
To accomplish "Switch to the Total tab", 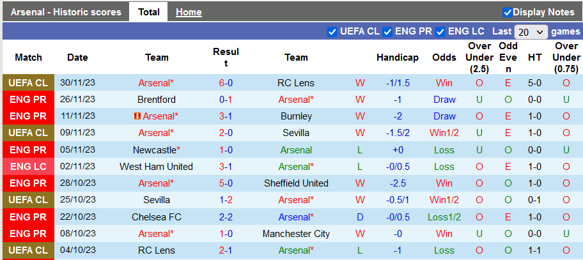I will 148,12.
